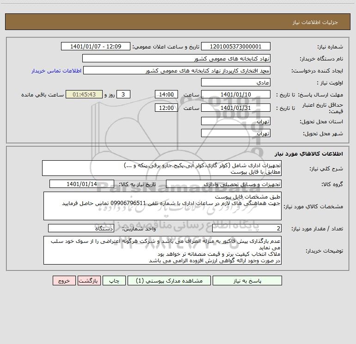Click the تعداد / مقدار مورد نیاز label
Viewport: 356px width, 344px height.
317,229
